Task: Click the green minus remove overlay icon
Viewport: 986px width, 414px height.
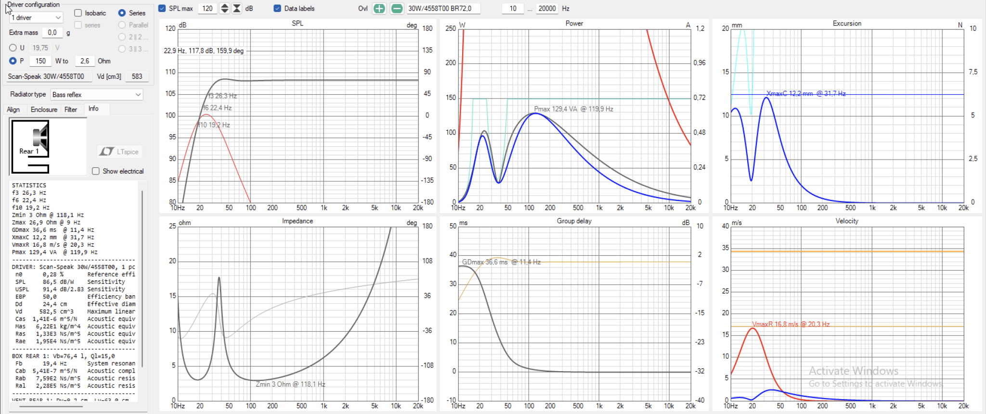Action: 397,8
